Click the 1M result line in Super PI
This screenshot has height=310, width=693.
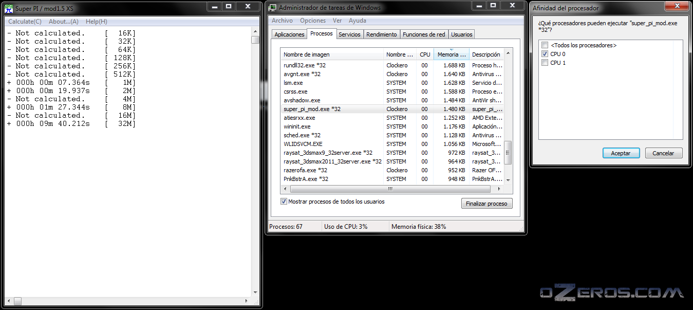(71, 83)
